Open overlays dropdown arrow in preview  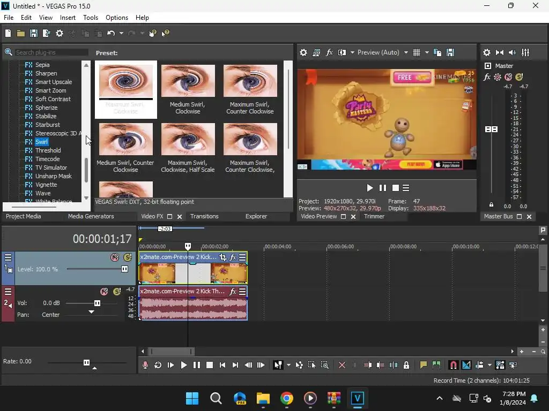(x=427, y=52)
